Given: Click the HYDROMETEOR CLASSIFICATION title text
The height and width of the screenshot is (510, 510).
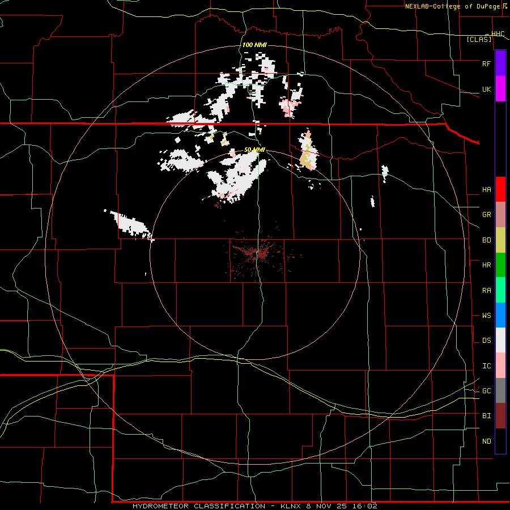Looking at the screenshot, I should (199, 506).
